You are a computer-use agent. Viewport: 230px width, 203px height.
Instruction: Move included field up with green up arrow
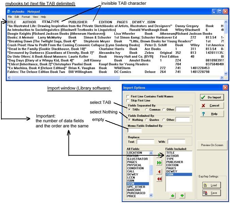[x=172, y=196]
